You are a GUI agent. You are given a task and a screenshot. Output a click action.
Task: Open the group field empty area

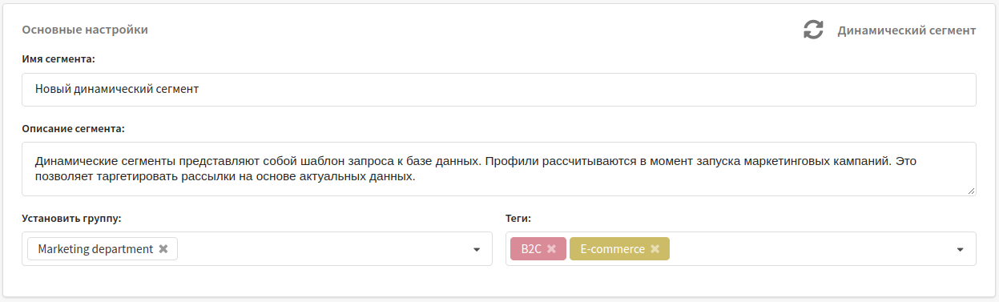pos(320,249)
